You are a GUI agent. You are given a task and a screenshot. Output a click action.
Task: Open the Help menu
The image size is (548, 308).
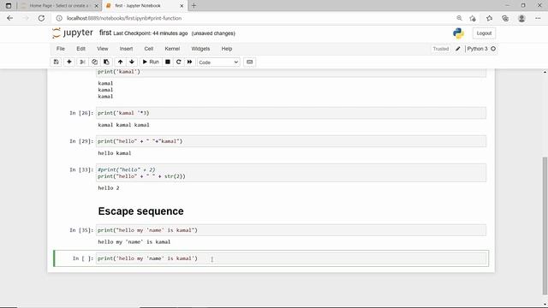pyautogui.click(x=227, y=49)
